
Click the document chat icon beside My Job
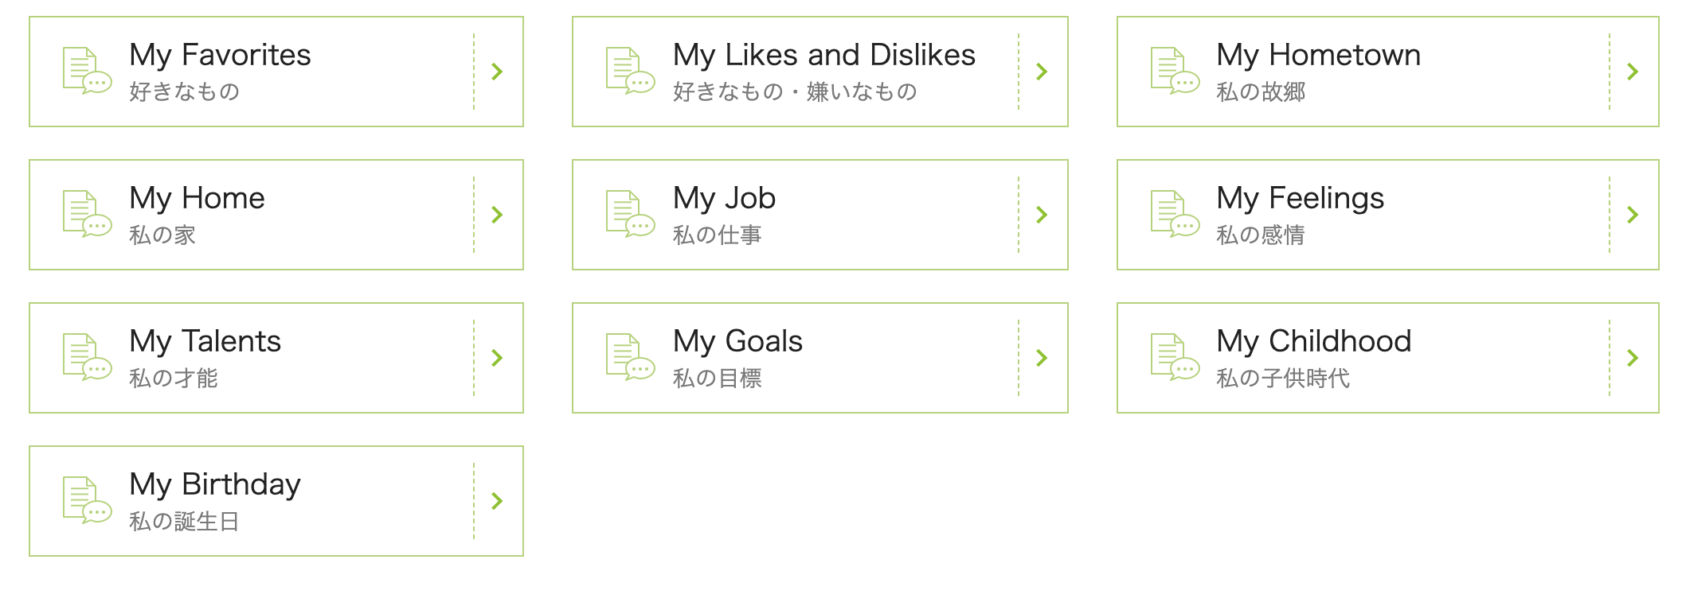(x=630, y=214)
